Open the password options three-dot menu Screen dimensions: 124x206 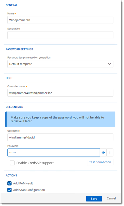110,152
